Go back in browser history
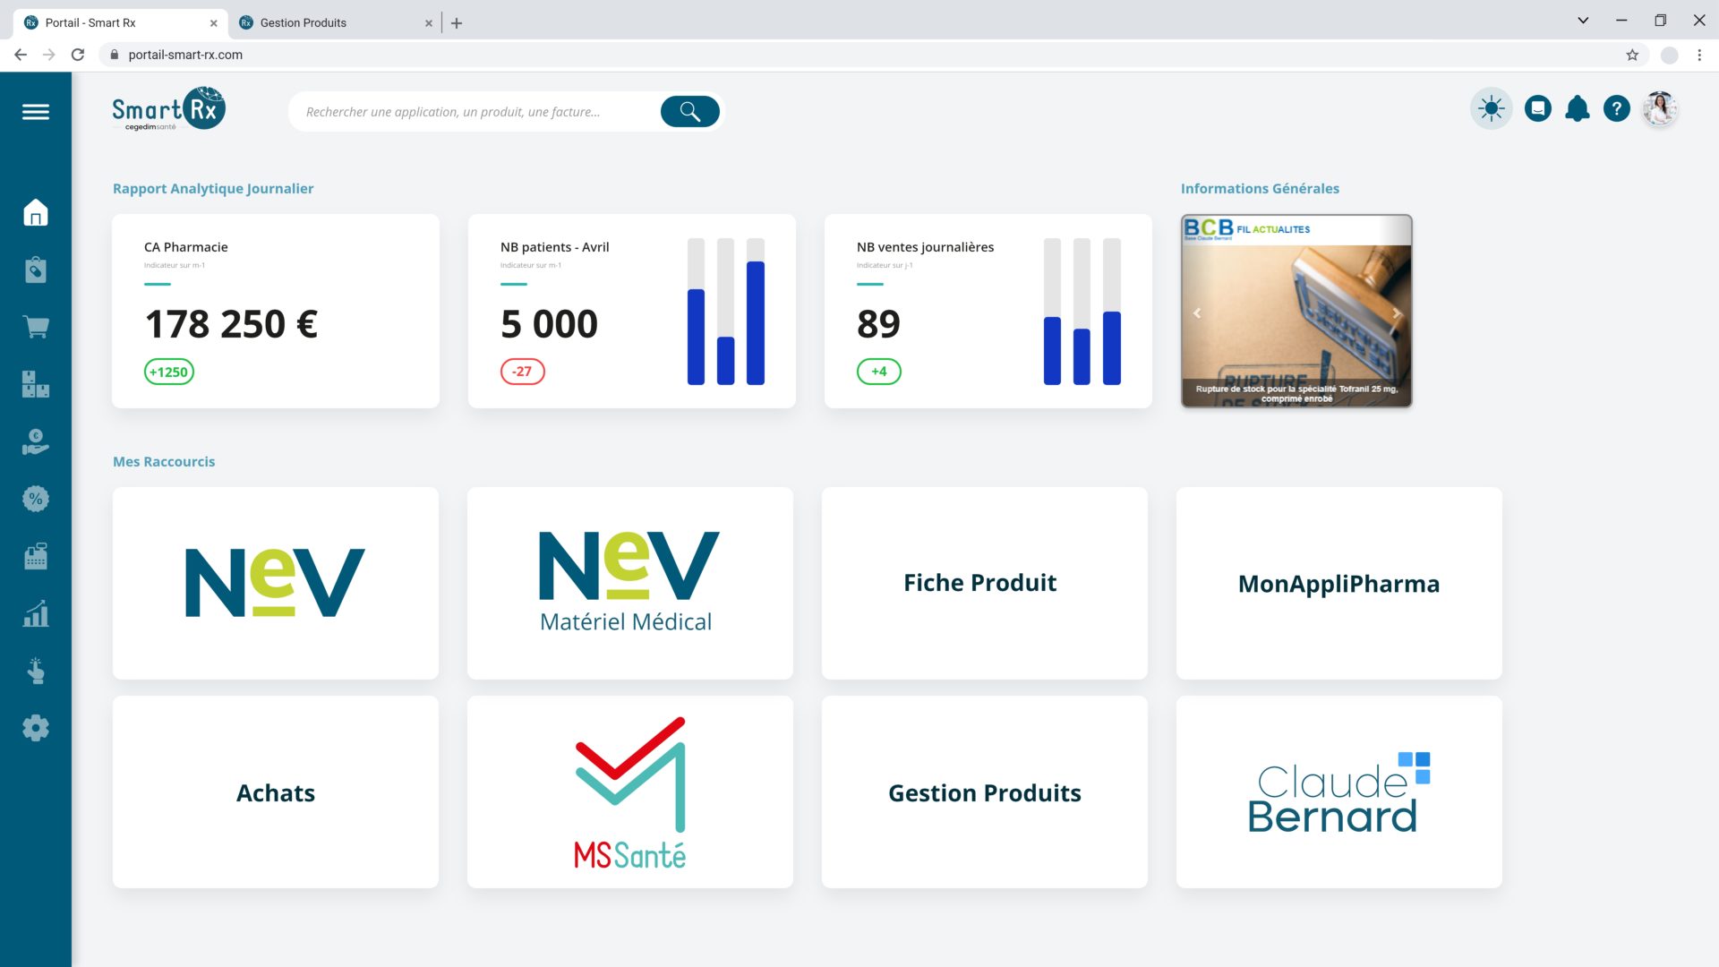Viewport: 1719px width, 967px height. click(x=21, y=55)
